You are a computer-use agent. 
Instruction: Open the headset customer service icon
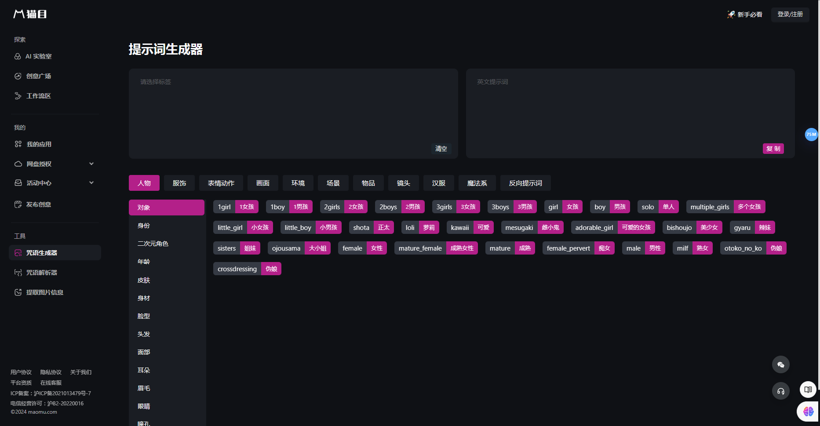click(781, 391)
